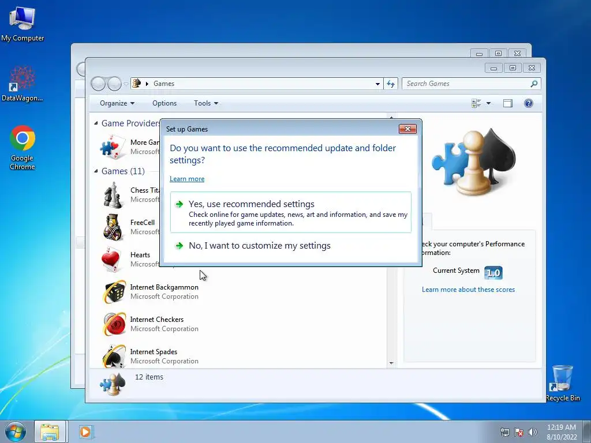Click the refresh button beside address bar

pyautogui.click(x=391, y=84)
